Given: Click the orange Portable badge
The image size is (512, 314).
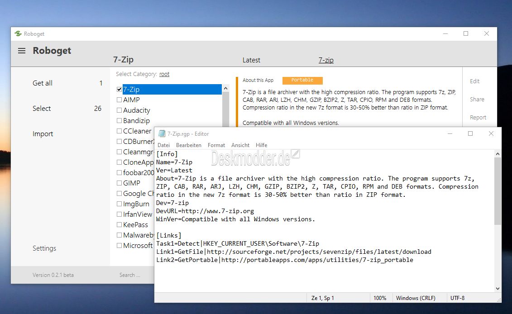Looking at the screenshot, I should (x=302, y=80).
